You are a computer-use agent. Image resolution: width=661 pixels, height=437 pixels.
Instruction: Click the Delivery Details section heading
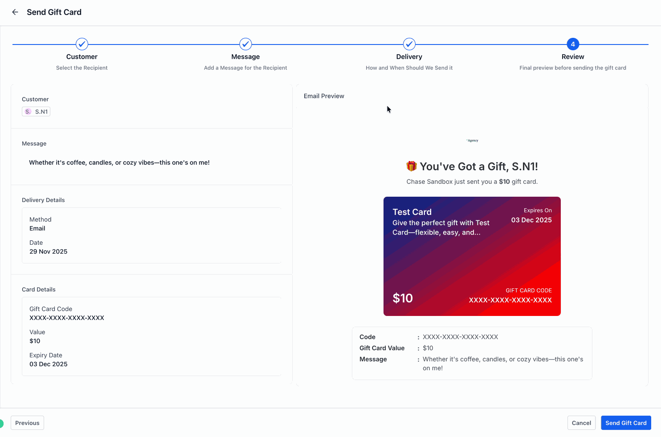(43, 200)
